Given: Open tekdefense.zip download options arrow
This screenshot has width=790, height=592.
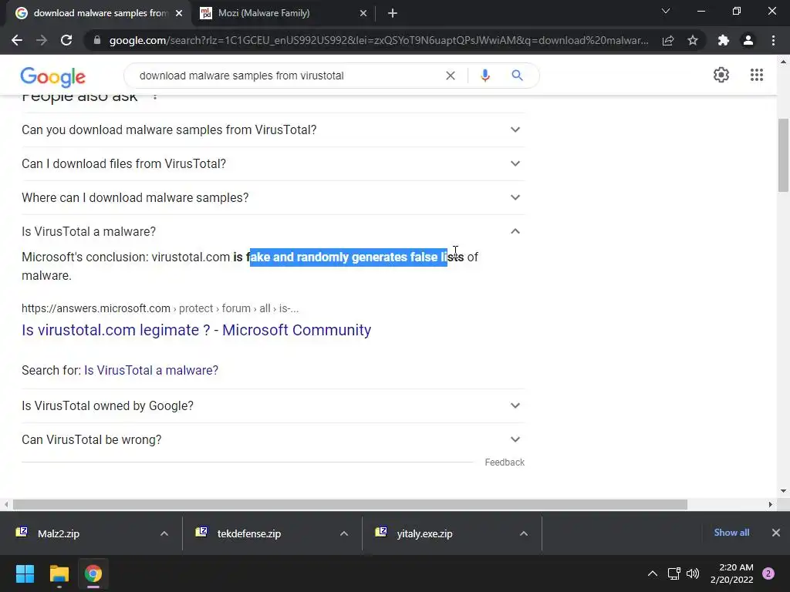Looking at the screenshot, I should pos(344,533).
